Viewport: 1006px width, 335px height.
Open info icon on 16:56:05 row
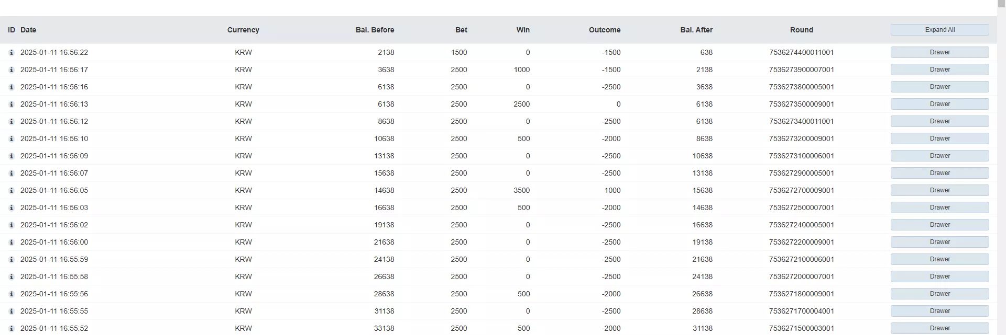[x=12, y=191]
